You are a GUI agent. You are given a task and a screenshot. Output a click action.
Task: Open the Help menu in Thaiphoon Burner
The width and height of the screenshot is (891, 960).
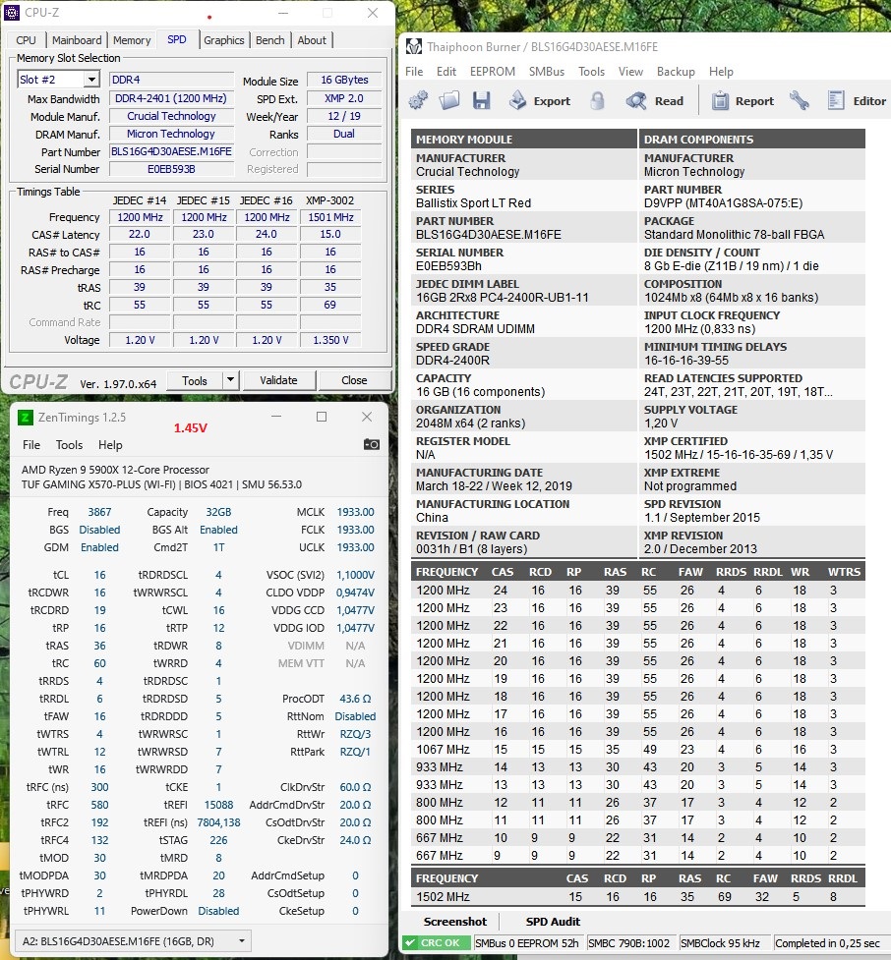pos(721,72)
